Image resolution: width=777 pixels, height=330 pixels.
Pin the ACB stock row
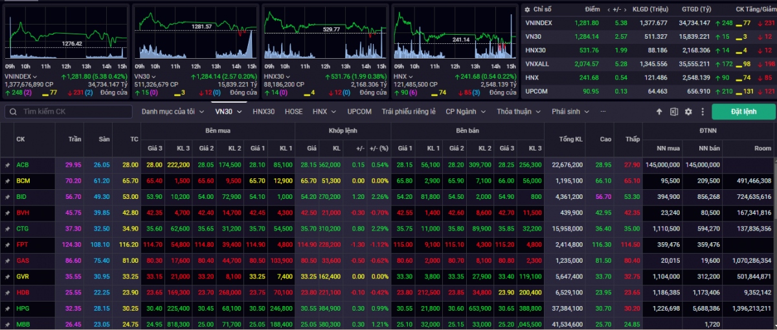pos(7,165)
